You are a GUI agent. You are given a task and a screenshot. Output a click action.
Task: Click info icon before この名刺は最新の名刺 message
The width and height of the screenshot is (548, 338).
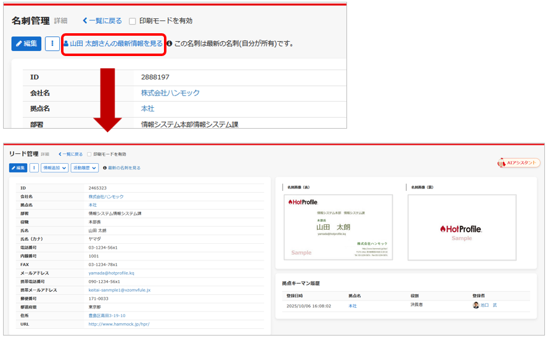point(170,44)
